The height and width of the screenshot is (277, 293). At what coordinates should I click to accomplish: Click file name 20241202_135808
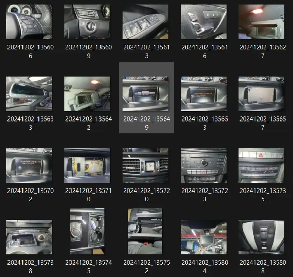[x=263, y=267]
